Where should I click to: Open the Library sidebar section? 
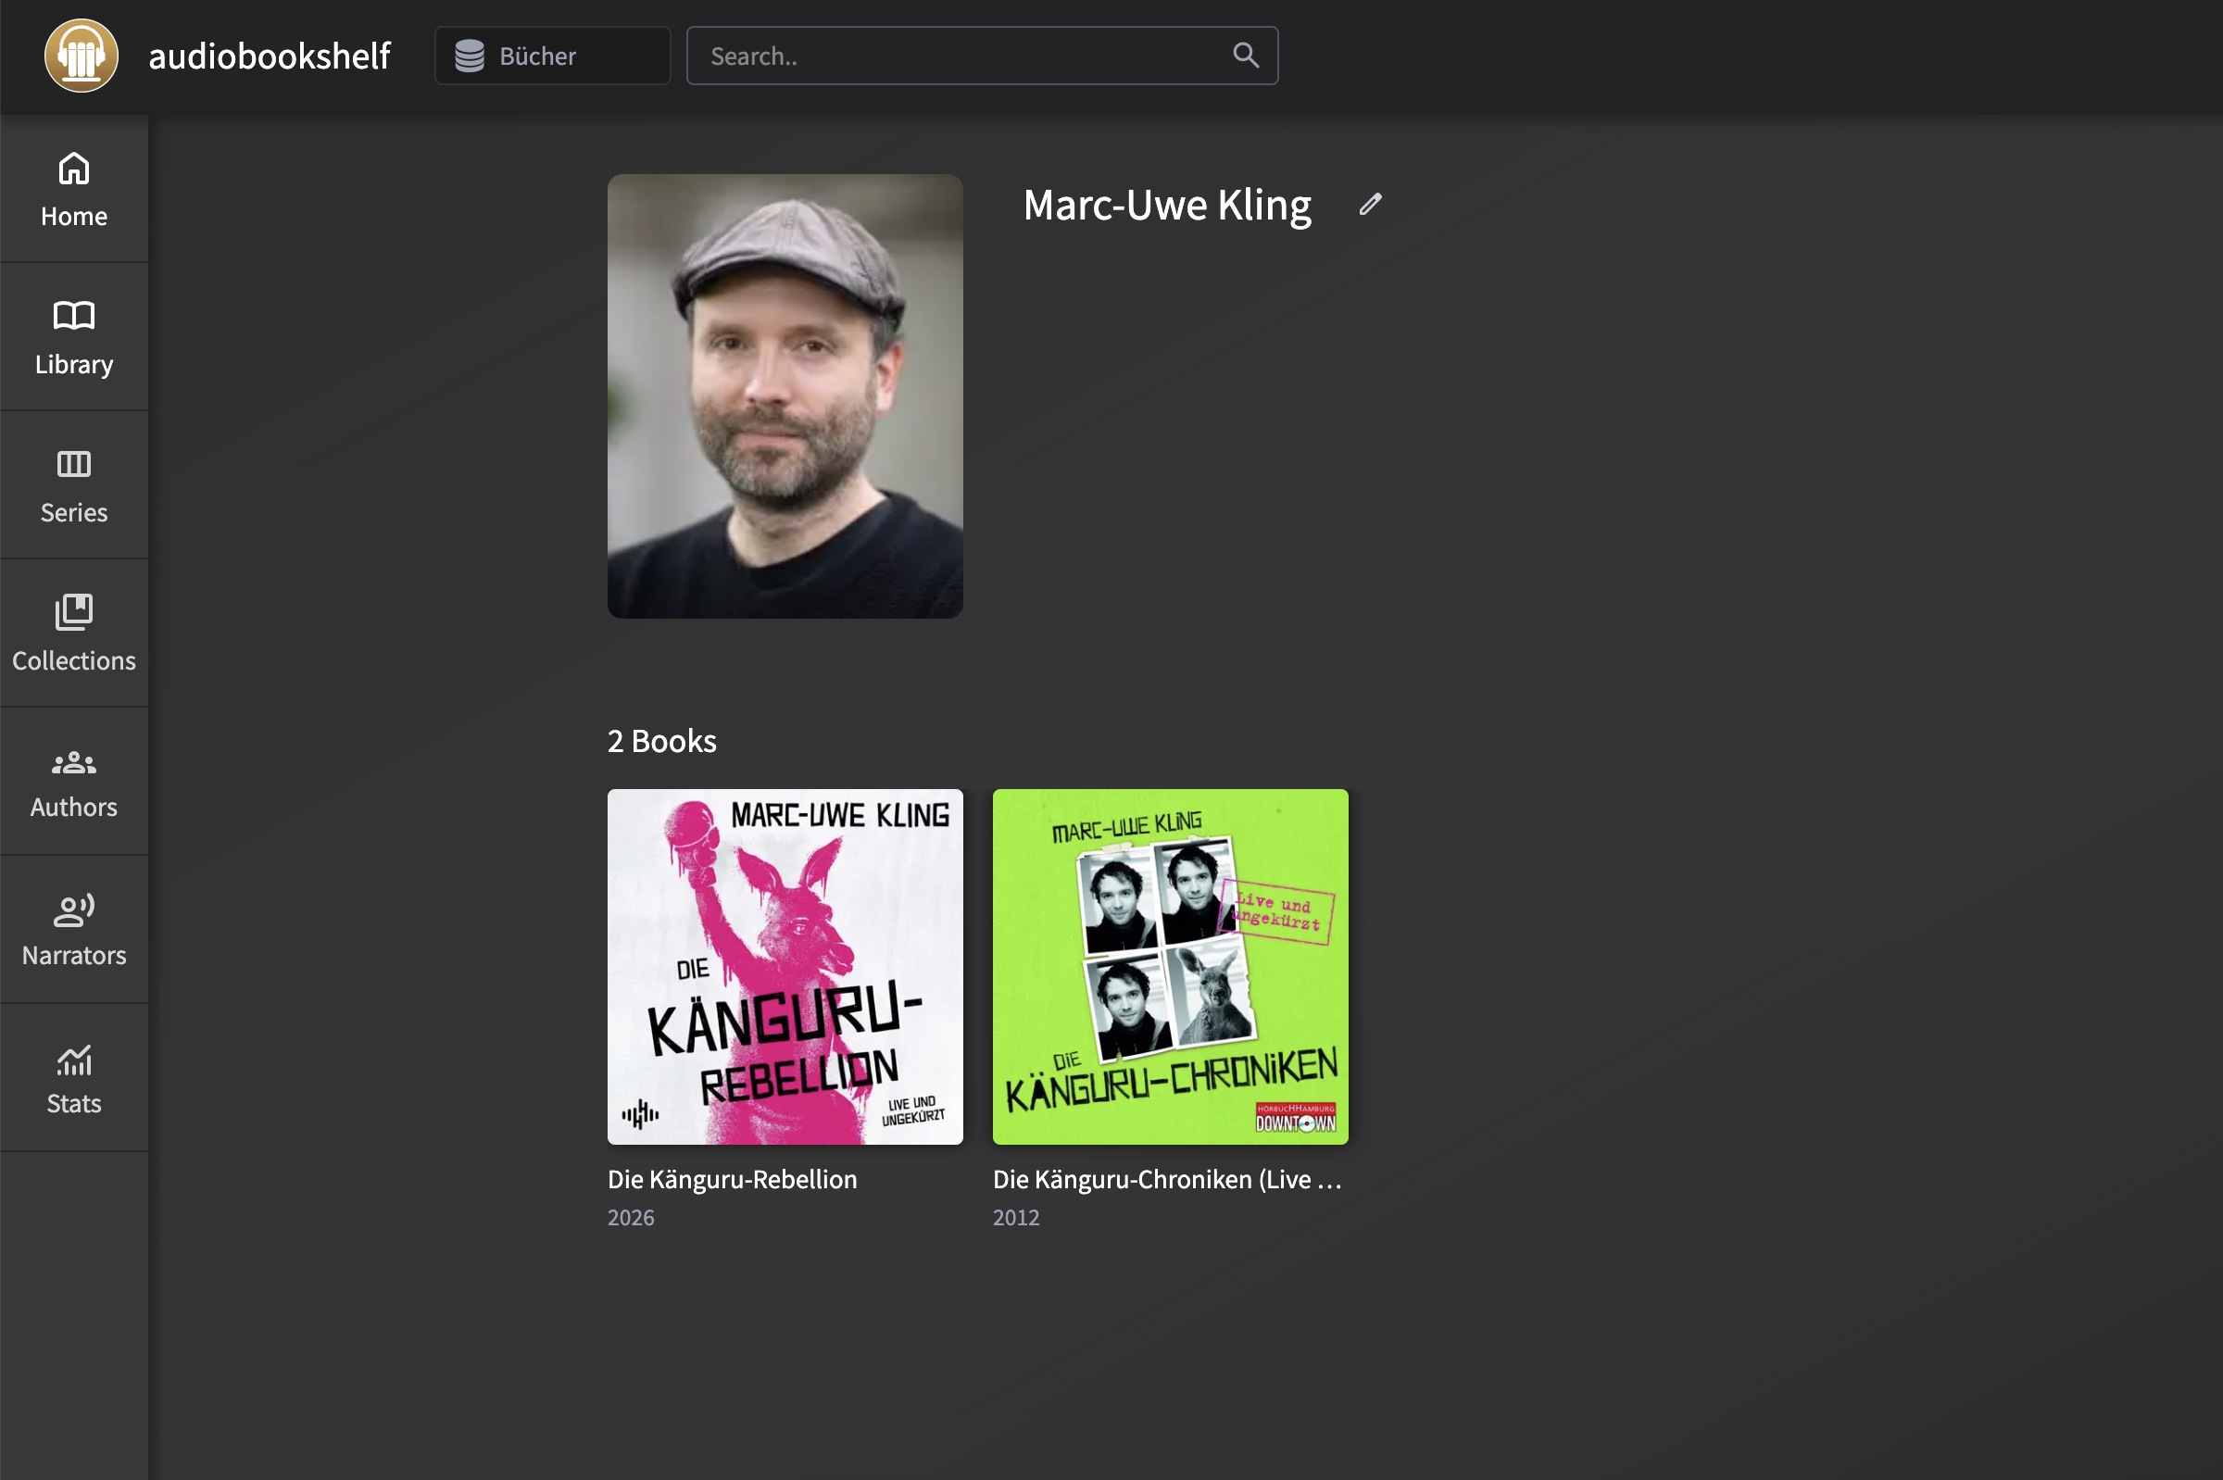73,337
